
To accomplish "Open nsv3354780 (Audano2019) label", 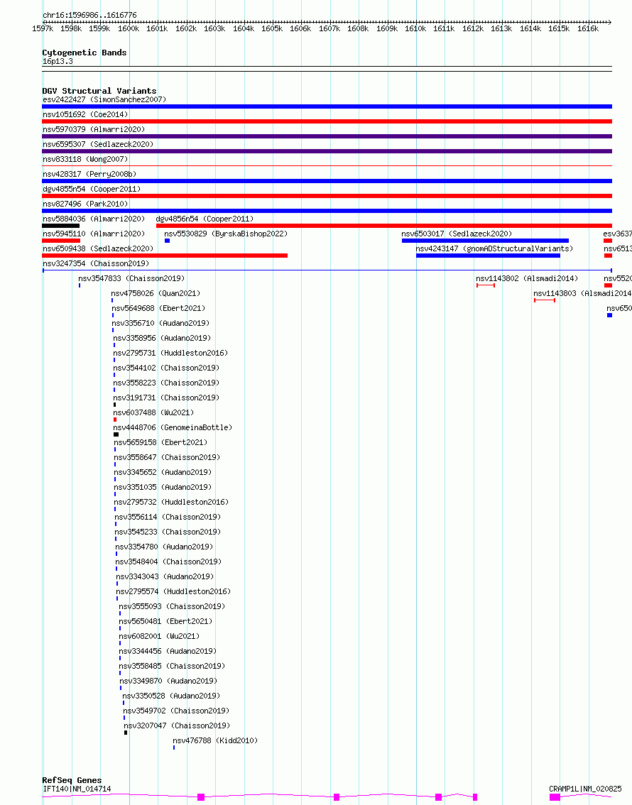I will point(164,547).
